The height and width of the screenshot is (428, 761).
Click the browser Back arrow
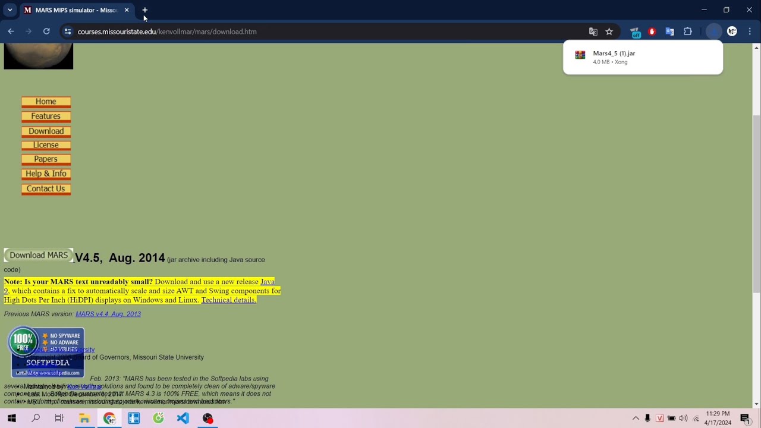pos(11,32)
